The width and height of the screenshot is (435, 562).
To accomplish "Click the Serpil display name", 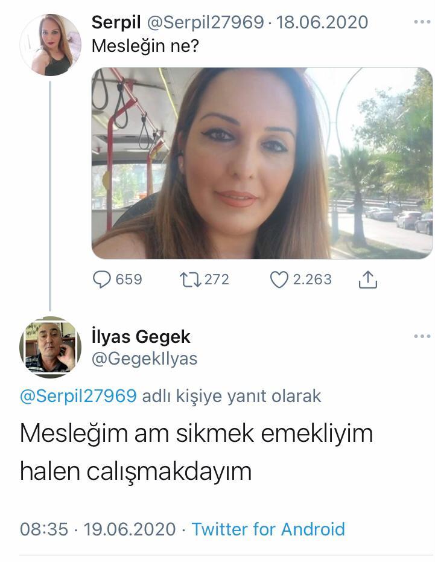I will pos(116,22).
